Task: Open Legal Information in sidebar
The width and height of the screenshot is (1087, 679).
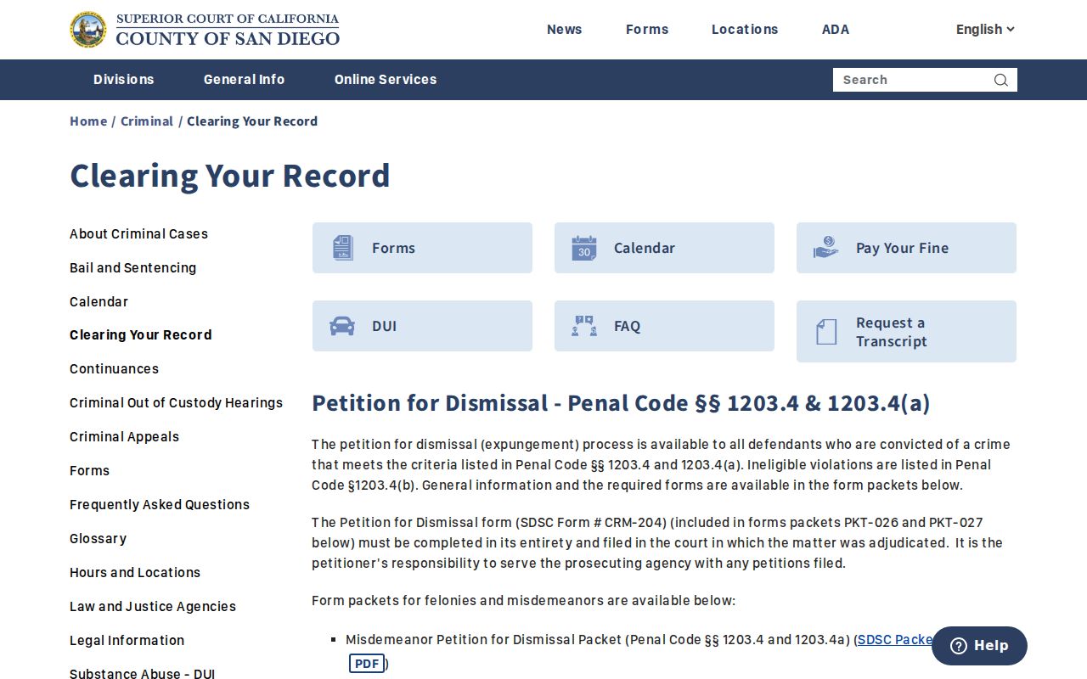Action: click(127, 641)
